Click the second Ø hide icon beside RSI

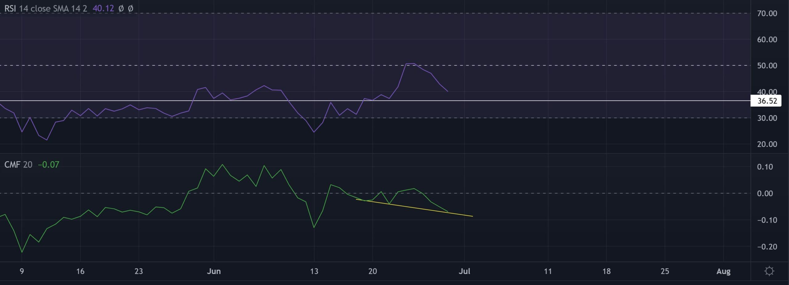coord(130,9)
